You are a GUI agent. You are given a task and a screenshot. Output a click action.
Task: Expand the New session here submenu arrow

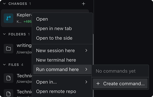click(86, 50)
